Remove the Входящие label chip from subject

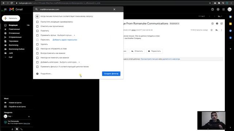pos(178,24)
